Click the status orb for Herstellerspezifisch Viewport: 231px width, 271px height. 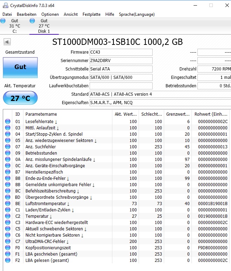click(8, 172)
